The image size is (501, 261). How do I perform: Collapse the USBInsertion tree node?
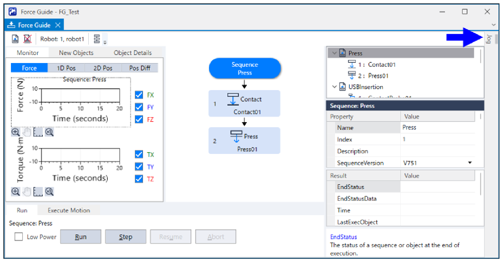coord(334,87)
